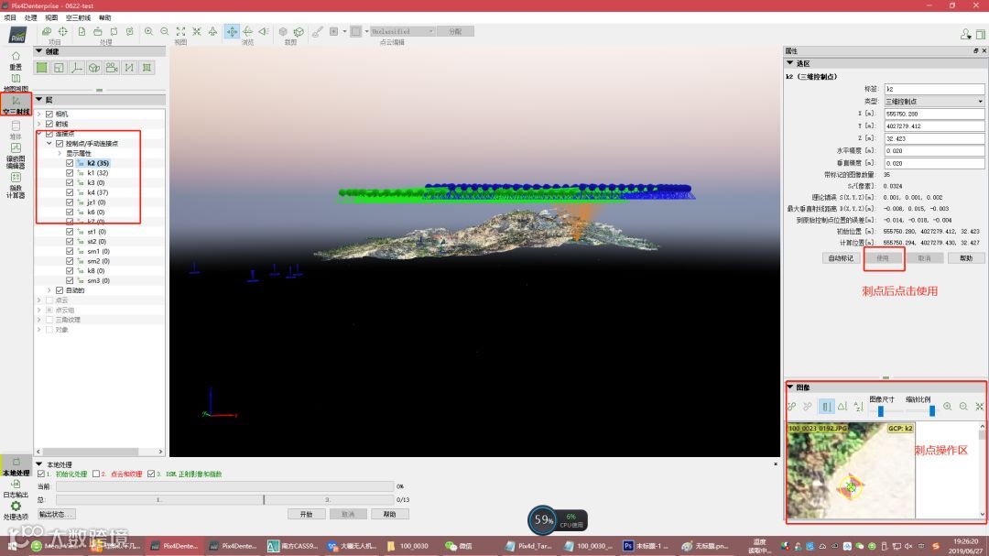The height and width of the screenshot is (556, 989).
Task: Toggle step 1 初始化处理 checkbox
Action: click(x=41, y=474)
